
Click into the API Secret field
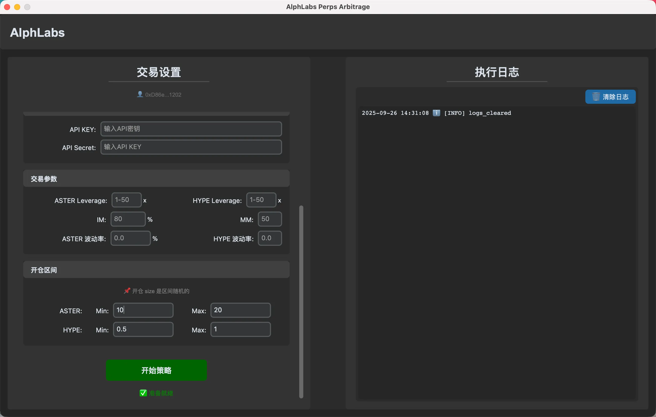[191, 147]
